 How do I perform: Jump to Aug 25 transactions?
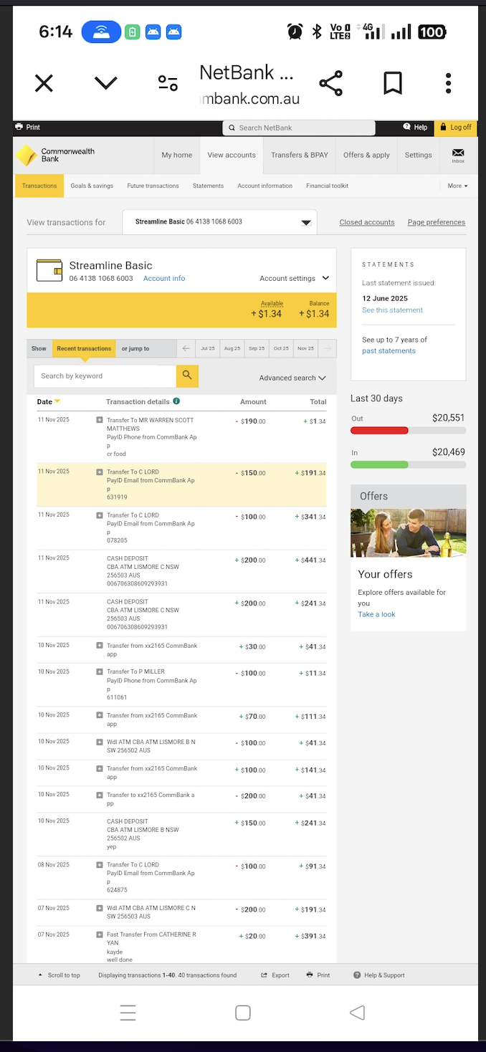[232, 348]
